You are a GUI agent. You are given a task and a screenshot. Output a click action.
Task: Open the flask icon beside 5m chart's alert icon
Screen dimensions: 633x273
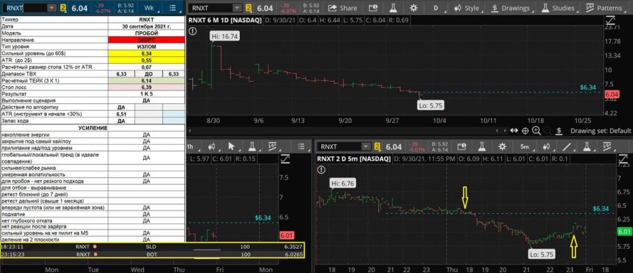[482, 146]
